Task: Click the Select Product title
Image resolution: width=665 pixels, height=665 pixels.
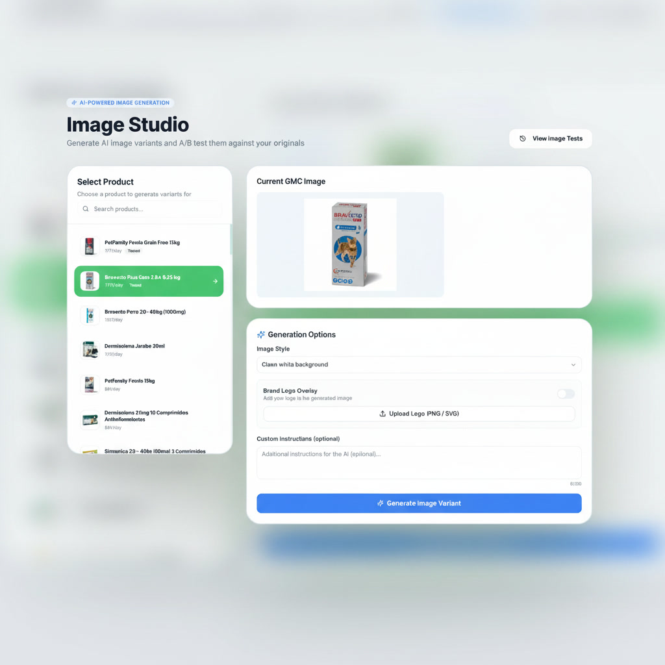Action: (105, 182)
